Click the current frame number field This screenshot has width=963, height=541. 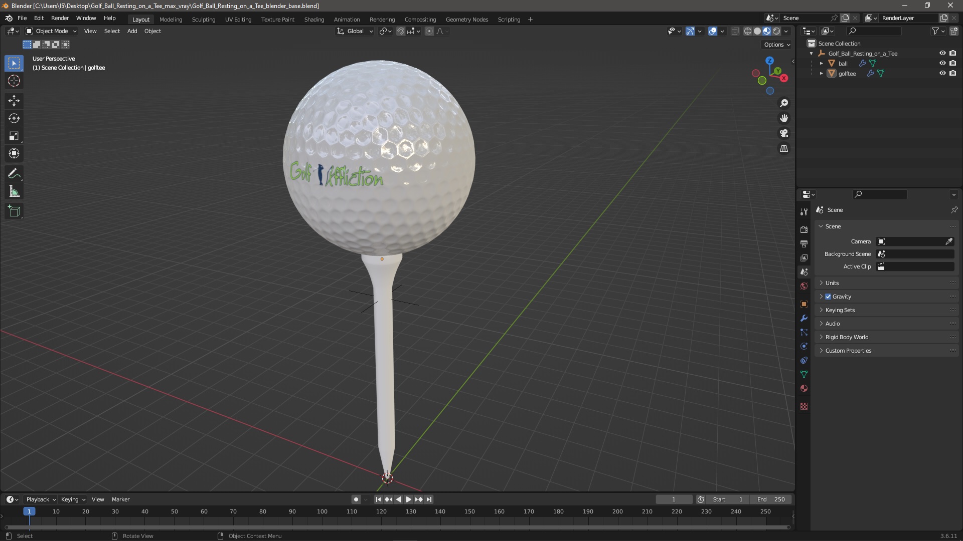674,499
